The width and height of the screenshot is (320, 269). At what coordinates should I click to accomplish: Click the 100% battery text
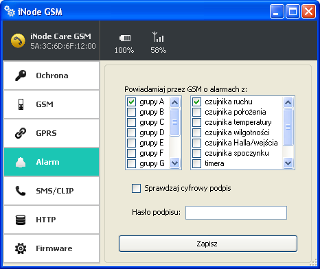(124, 50)
